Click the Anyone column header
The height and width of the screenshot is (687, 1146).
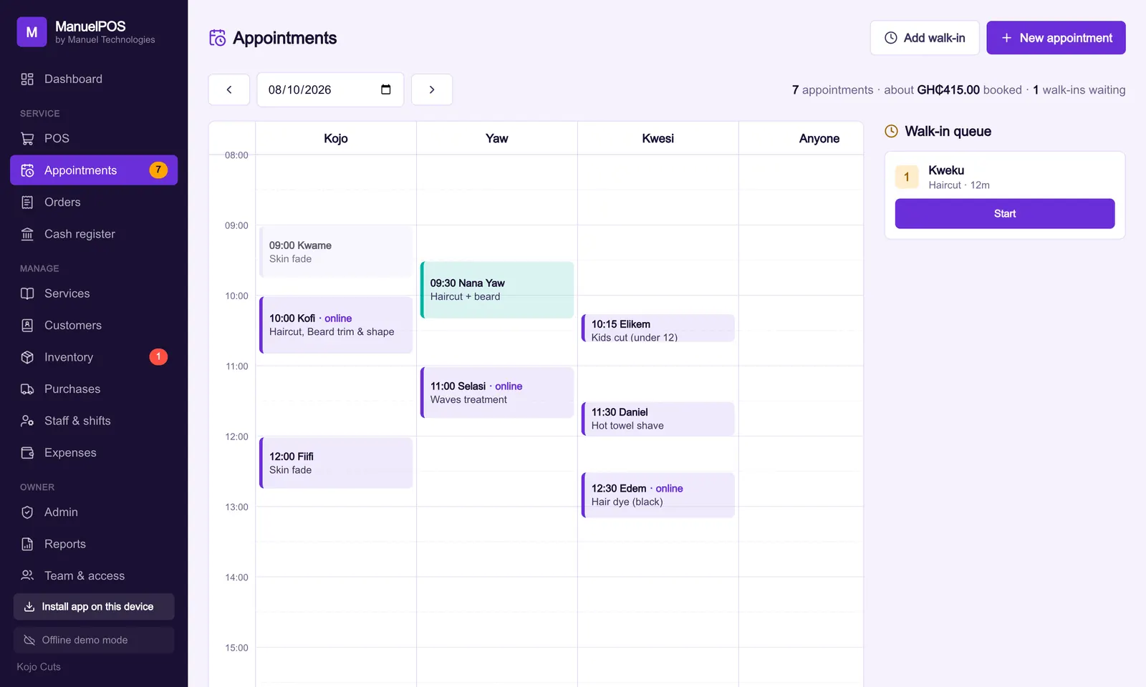pos(819,138)
